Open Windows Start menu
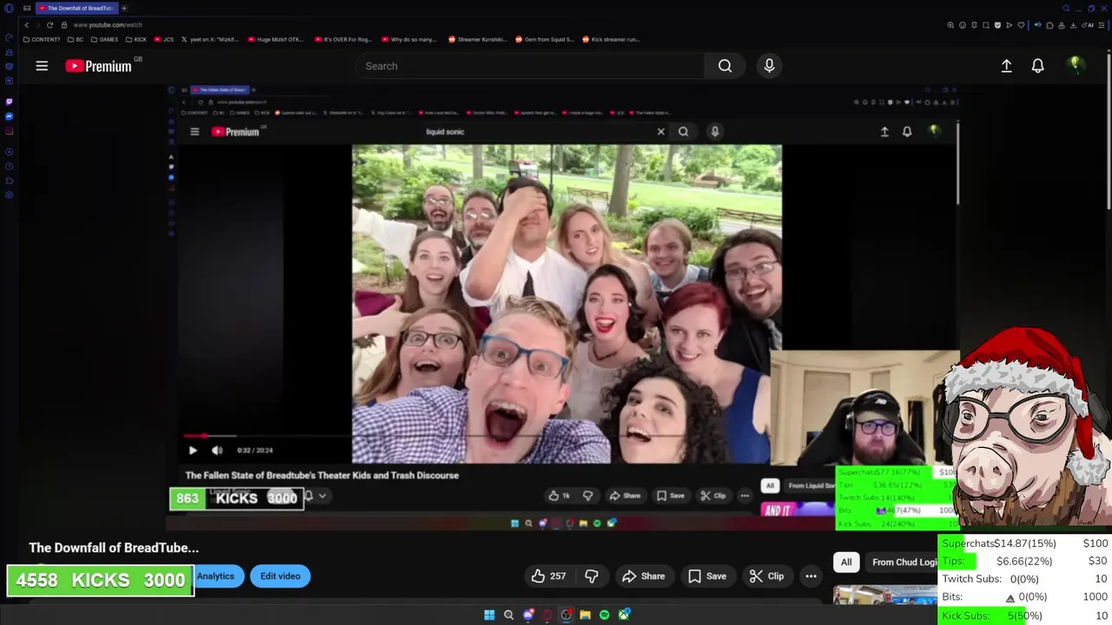Image resolution: width=1112 pixels, height=625 pixels. [x=489, y=615]
